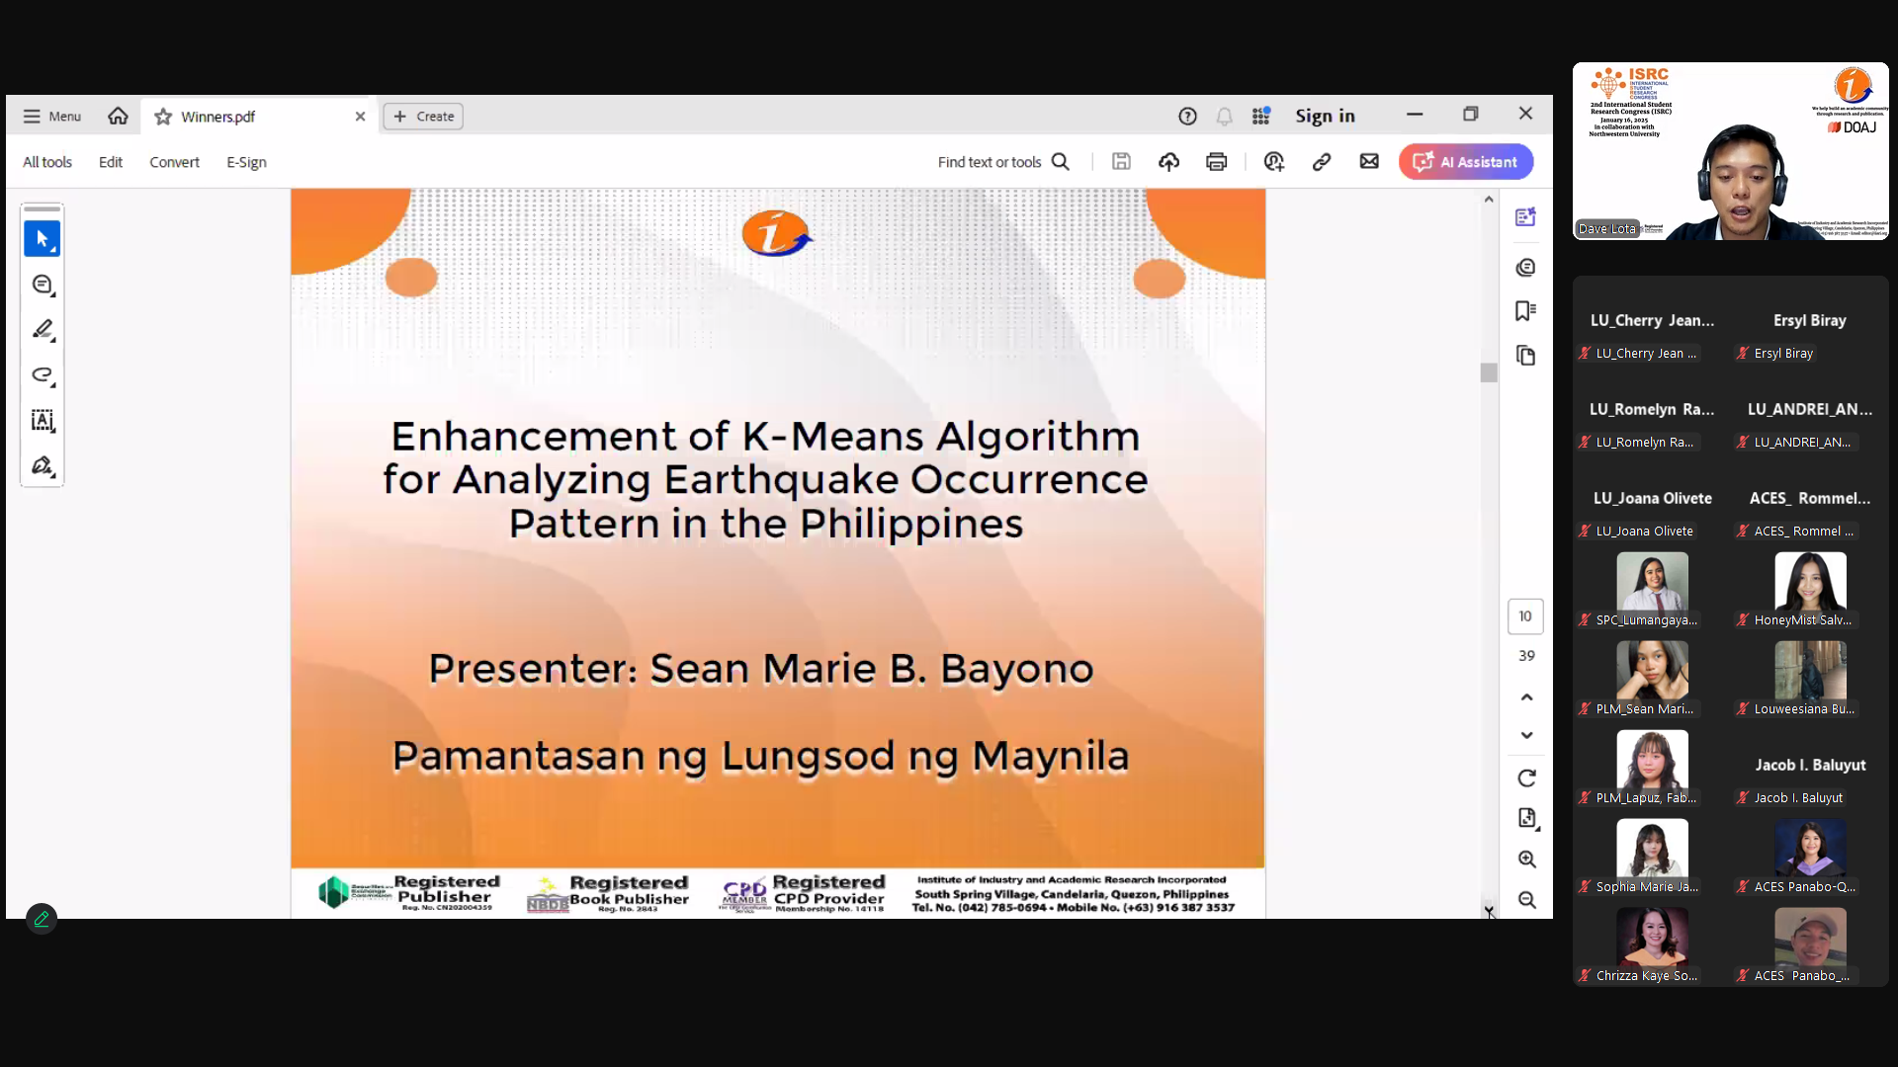The width and height of the screenshot is (1898, 1067).
Task: Click the AI Assistant button
Action: point(1465,162)
